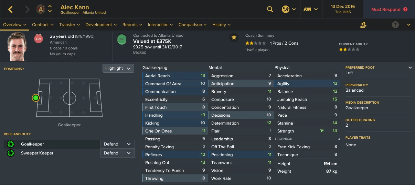415x185 pixels.
Task: Click the help question mark icon
Action: click(395, 25)
